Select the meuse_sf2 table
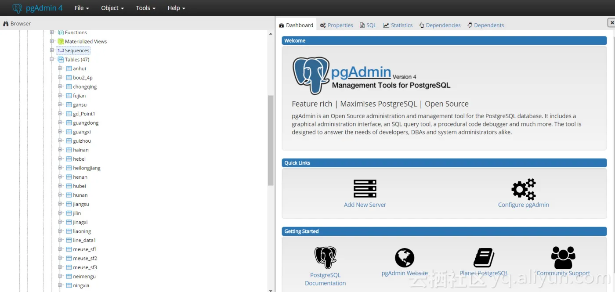This screenshot has width=615, height=292. point(85,258)
